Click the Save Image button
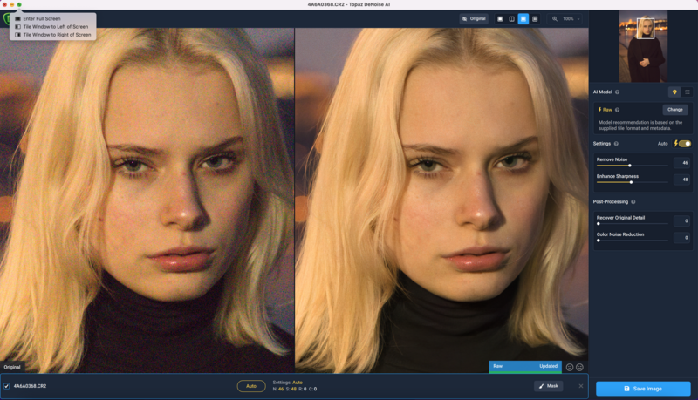The height and width of the screenshot is (400, 698). tap(643, 389)
